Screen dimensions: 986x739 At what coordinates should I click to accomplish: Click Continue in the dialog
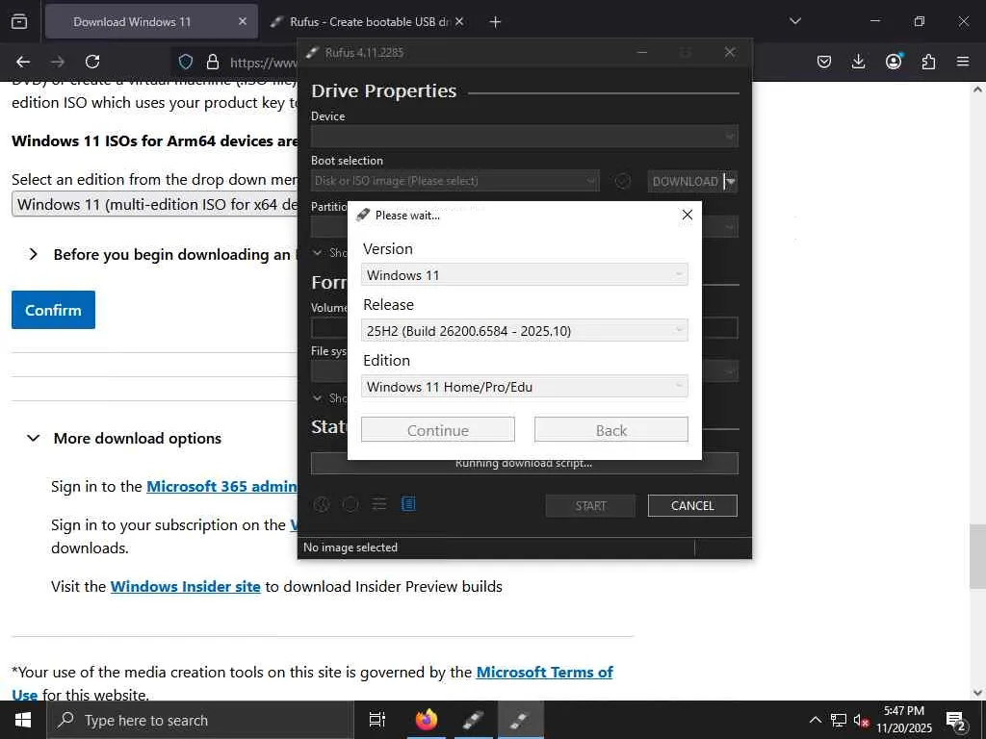[438, 430]
